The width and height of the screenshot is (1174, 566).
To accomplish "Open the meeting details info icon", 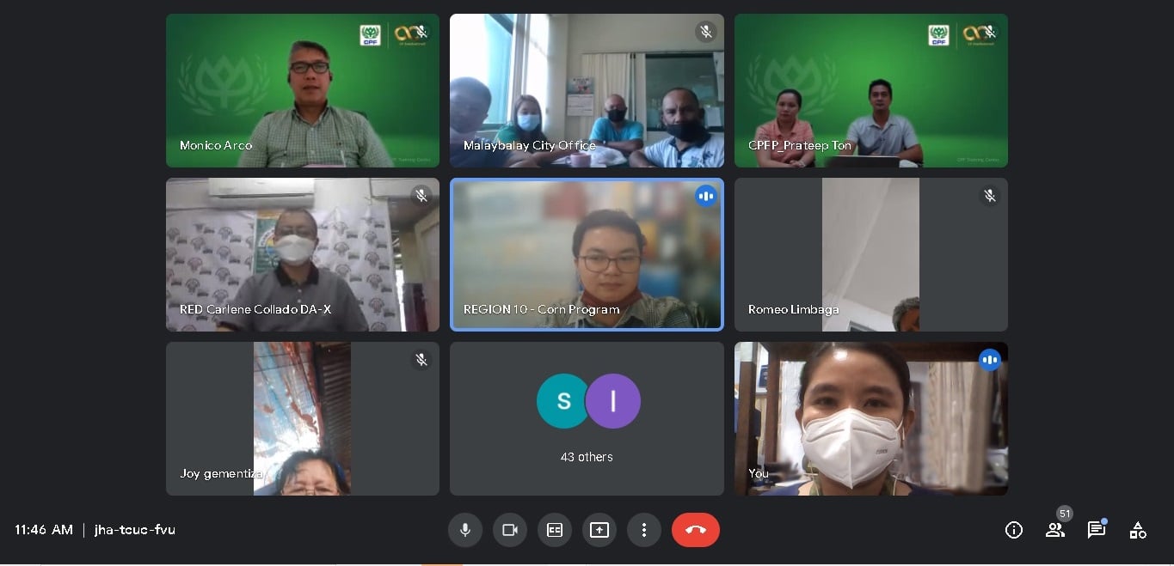I will (x=1014, y=530).
